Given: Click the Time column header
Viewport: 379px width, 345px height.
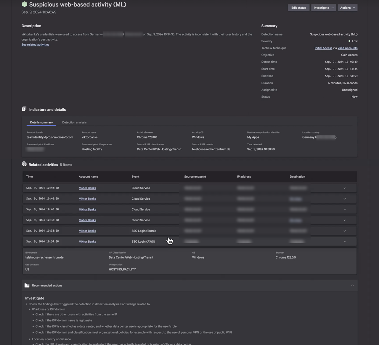Looking at the screenshot, I should pyautogui.click(x=30, y=177).
